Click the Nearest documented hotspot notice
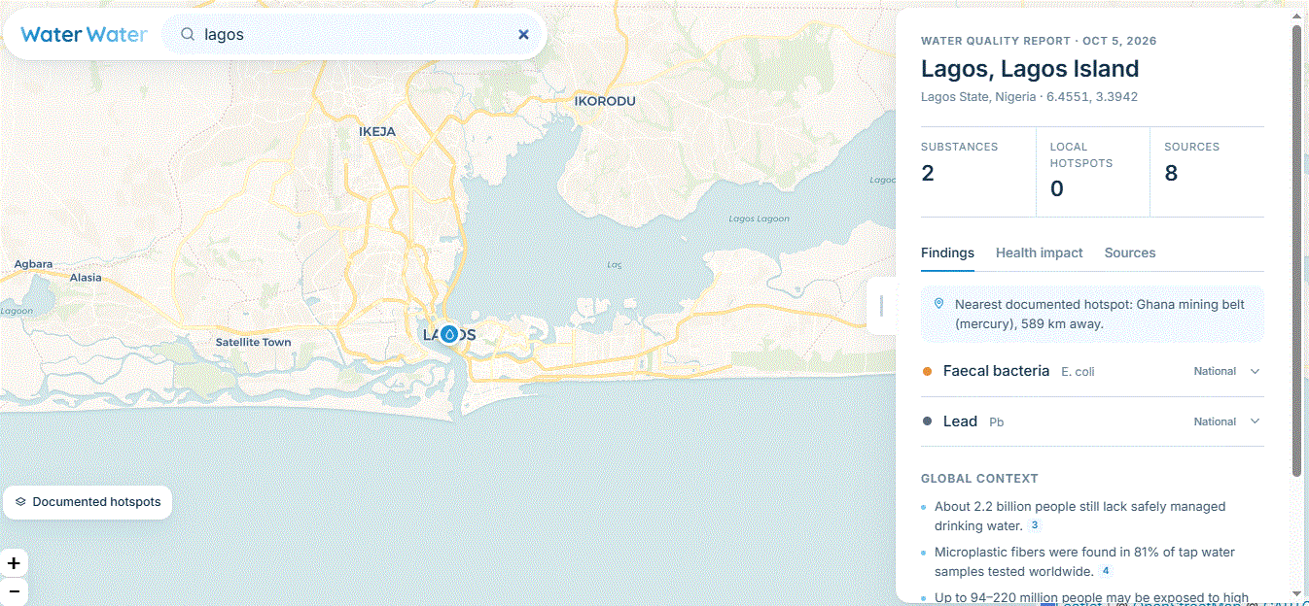Screen dimensions: 1309x606 [x=1092, y=314]
